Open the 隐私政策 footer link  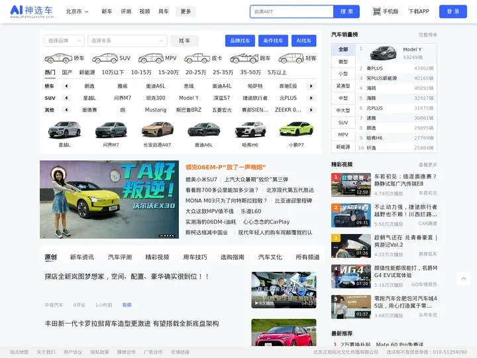[99, 352]
